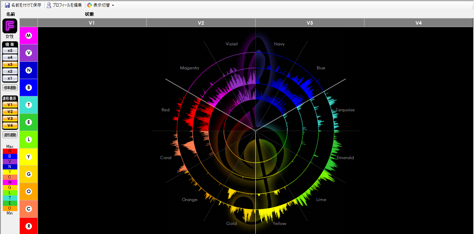Viewport: 474px width, 234px height.
Task: Select the magenta M color band
Action: click(29, 35)
